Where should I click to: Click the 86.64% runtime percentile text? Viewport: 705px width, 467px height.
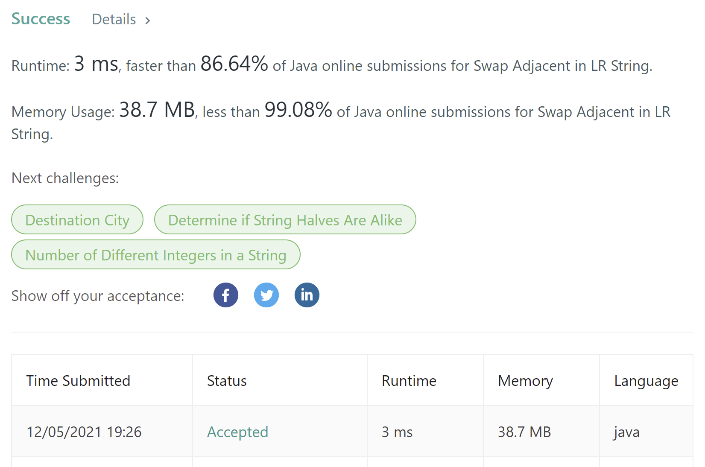pyautogui.click(x=234, y=64)
